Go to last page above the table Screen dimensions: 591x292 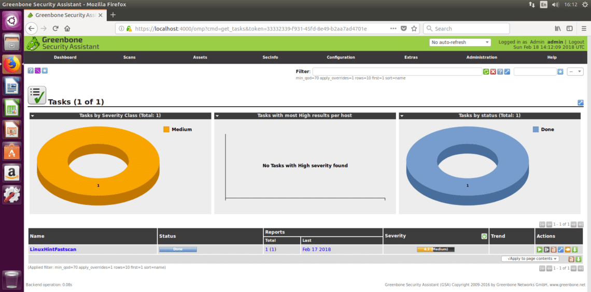click(581, 224)
